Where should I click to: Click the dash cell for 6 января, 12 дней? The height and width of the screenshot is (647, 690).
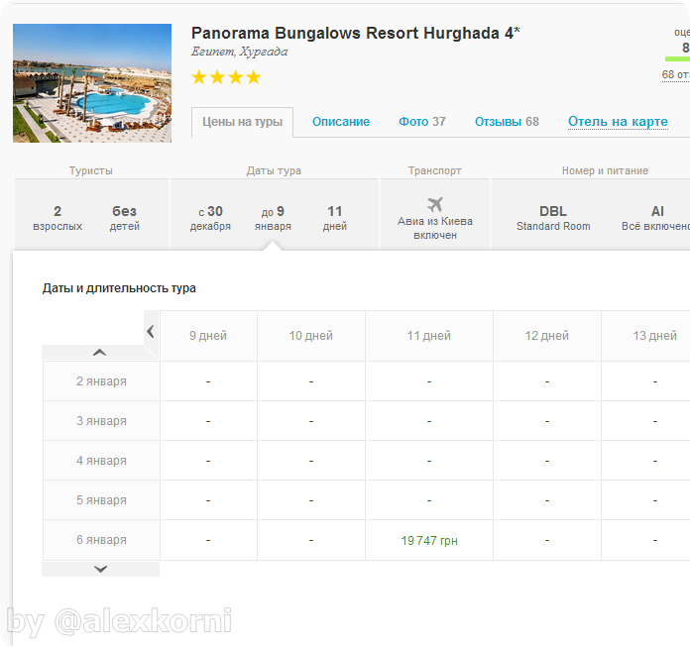(547, 540)
